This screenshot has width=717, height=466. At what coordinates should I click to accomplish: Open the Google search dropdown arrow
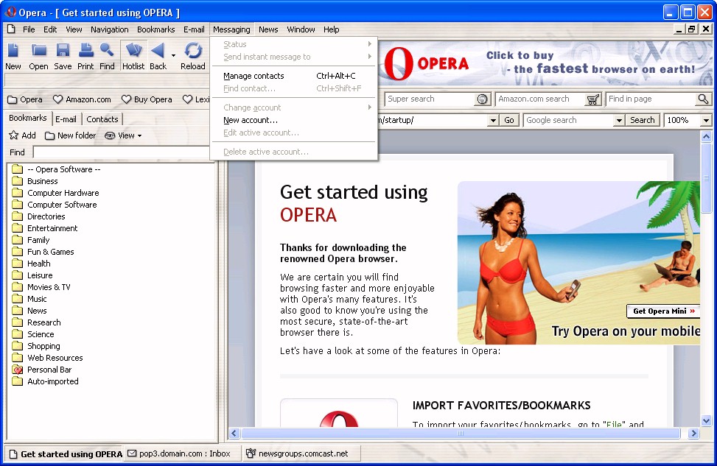point(619,120)
